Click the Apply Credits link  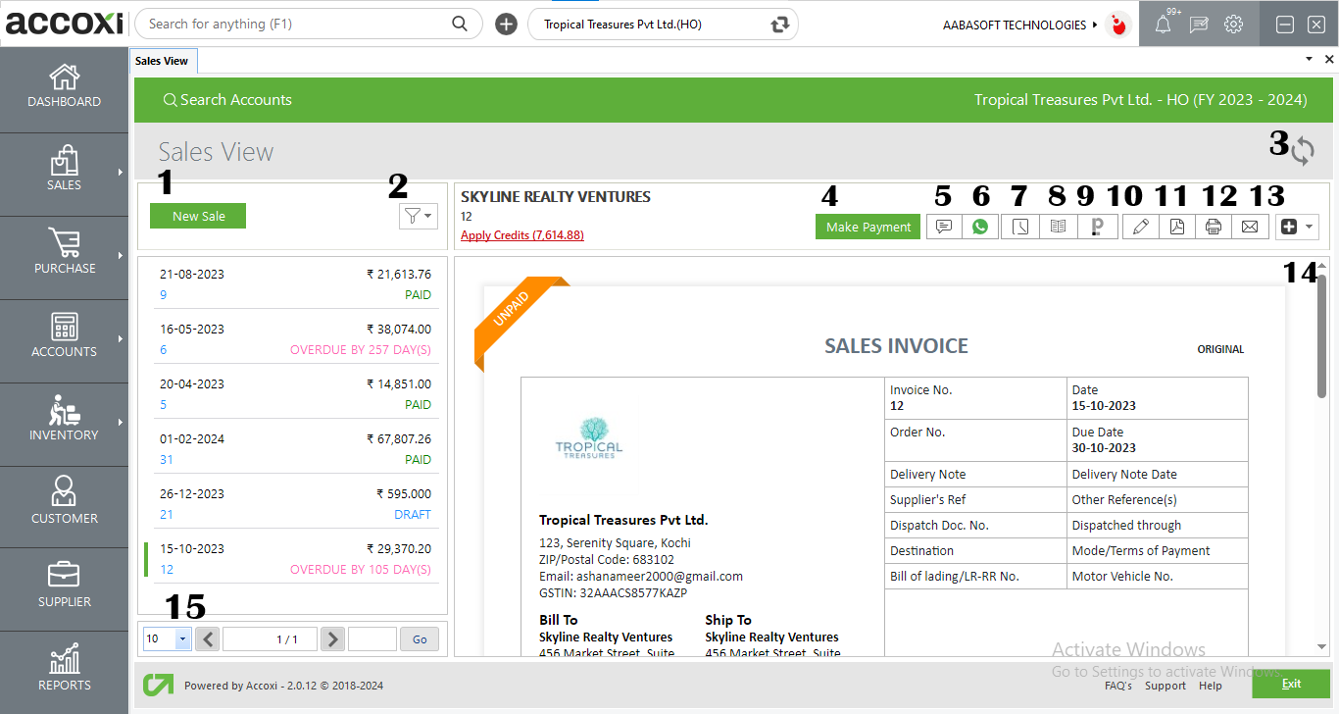pos(522,235)
